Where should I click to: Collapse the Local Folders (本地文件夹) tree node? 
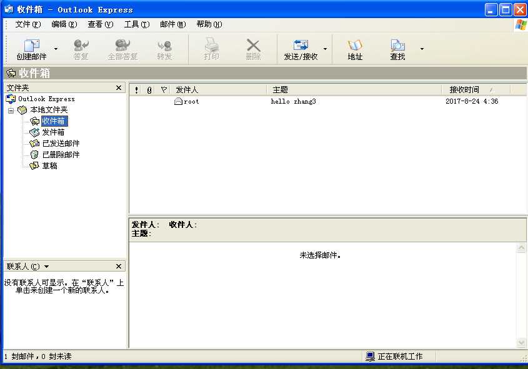tap(11, 111)
